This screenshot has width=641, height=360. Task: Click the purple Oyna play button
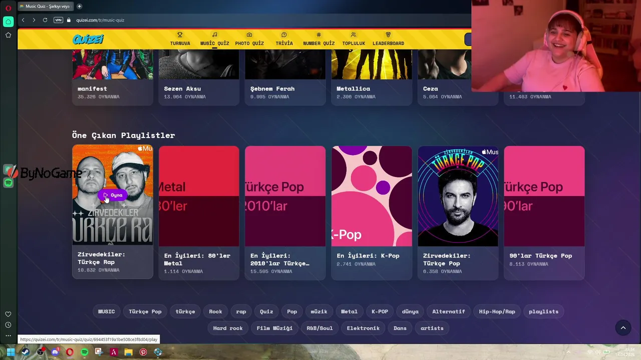tap(113, 195)
